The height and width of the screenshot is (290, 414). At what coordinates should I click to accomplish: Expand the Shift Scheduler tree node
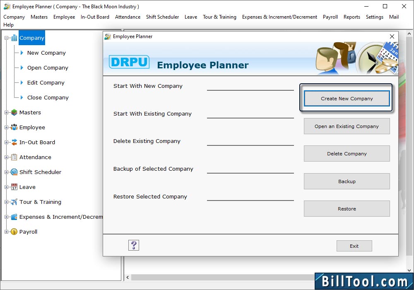point(6,172)
